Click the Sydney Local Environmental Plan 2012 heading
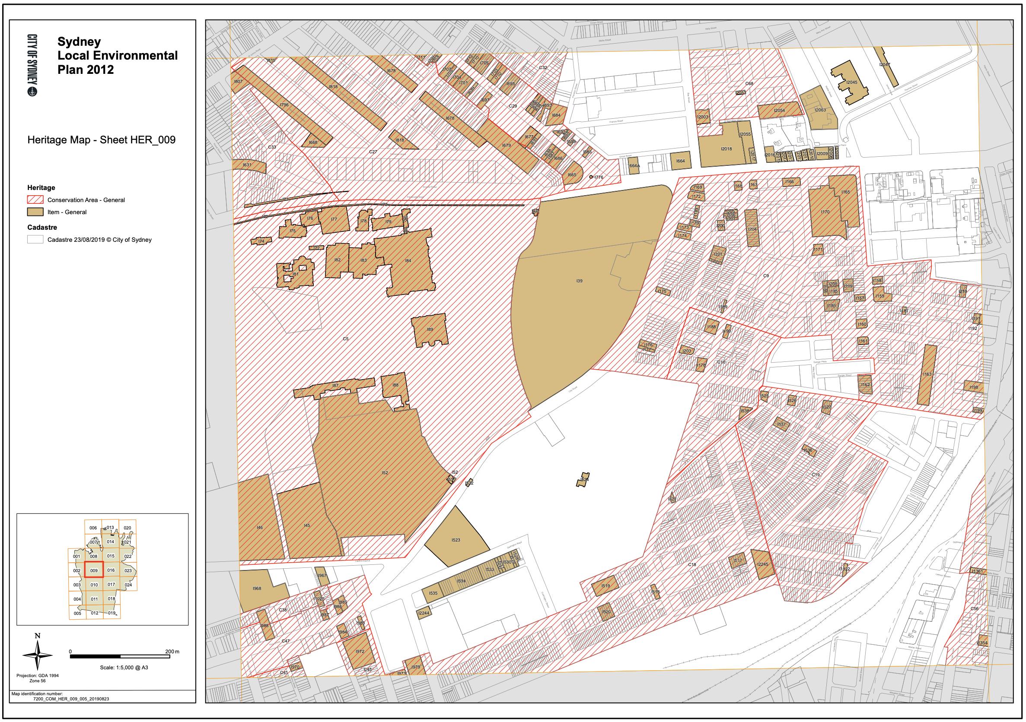This screenshot has width=1026, height=722. pos(118,55)
